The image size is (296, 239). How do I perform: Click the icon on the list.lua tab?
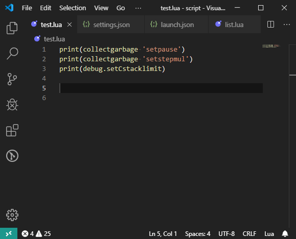(218, 24)
